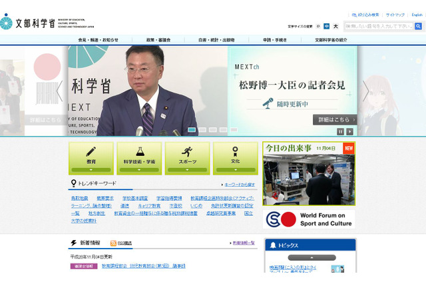The width and height of the screenshot is (426, 284).
Task: Select fourth carousel slide indicator
Action: (x=224, y=130)
